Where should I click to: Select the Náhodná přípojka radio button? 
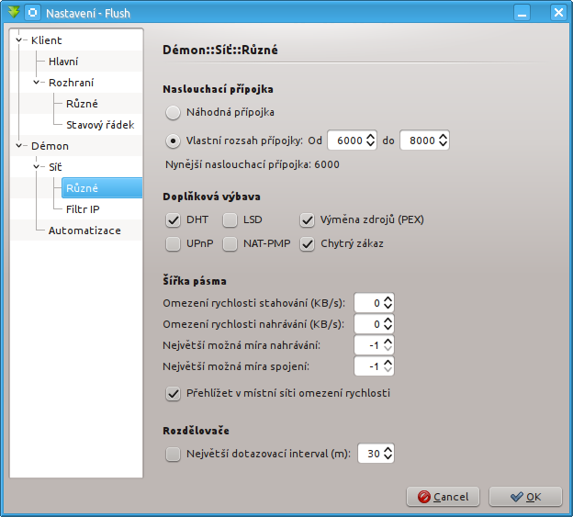pyautogui.click(x=173, y=113)
